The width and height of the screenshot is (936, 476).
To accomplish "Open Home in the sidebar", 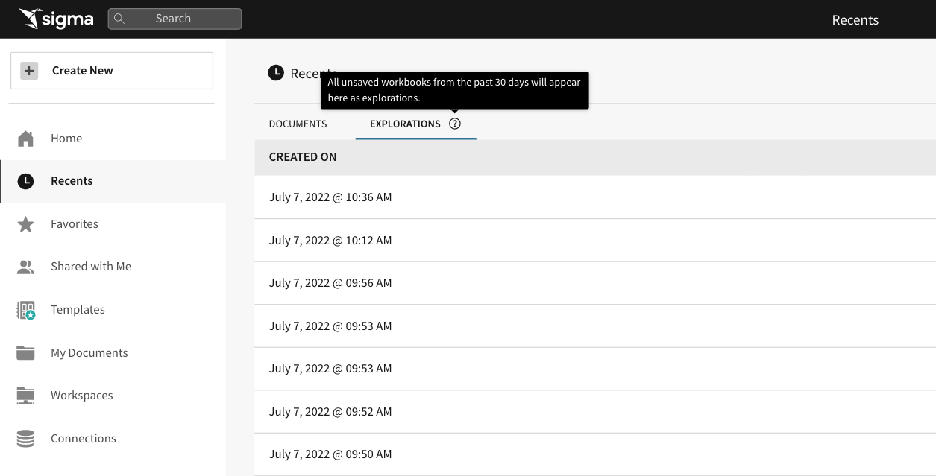I will click(x=113, y=139).
